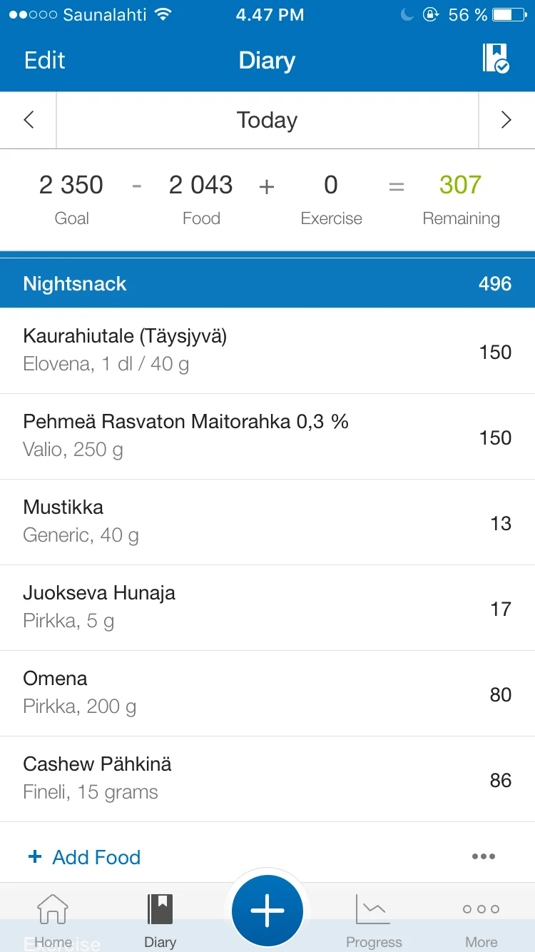Viewport: 535px width, 952px height.
Task: Go to previous day arrow
Action: pyautogui.click(x=29, y=120)
